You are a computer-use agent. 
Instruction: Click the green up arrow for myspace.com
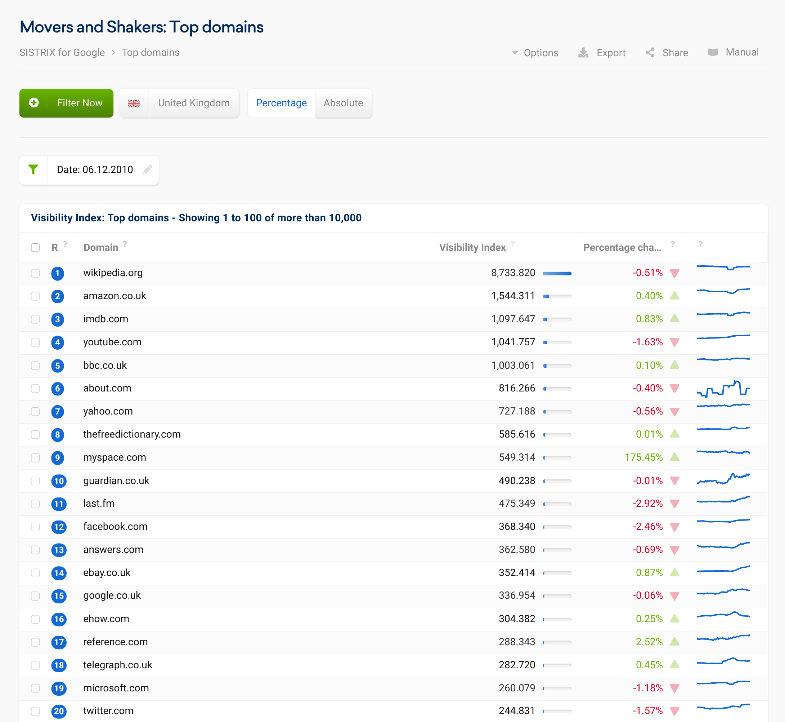[x=674, y=457]
